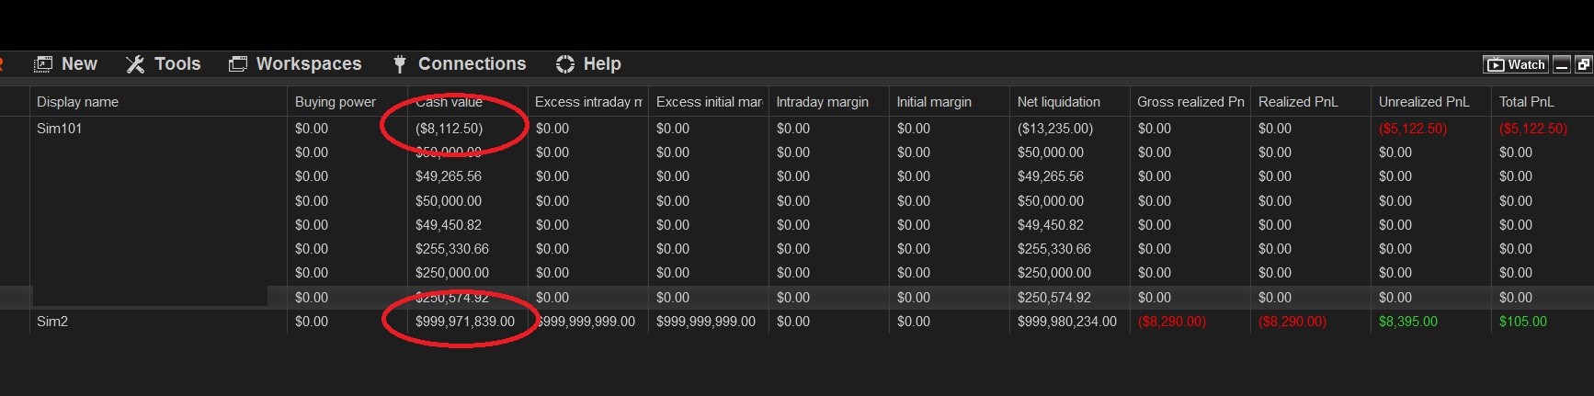Click the Cash value column header
Image resolution: width=1594 pixels, height=396 pixels.
[450, 102]
